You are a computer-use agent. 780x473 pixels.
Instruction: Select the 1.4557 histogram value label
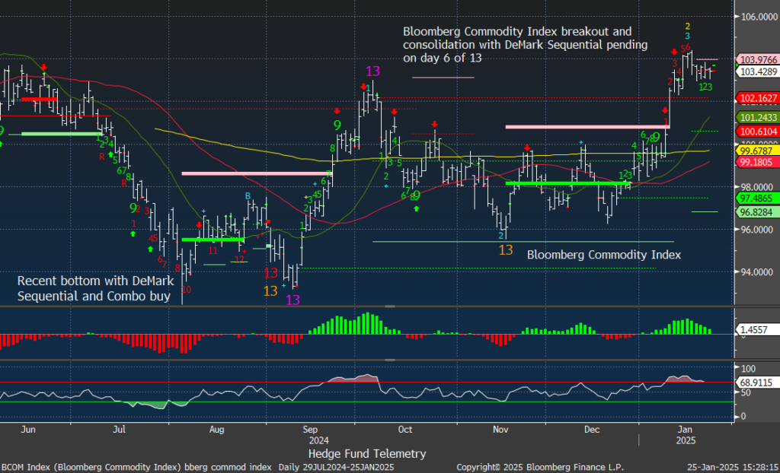pos(756,329)
